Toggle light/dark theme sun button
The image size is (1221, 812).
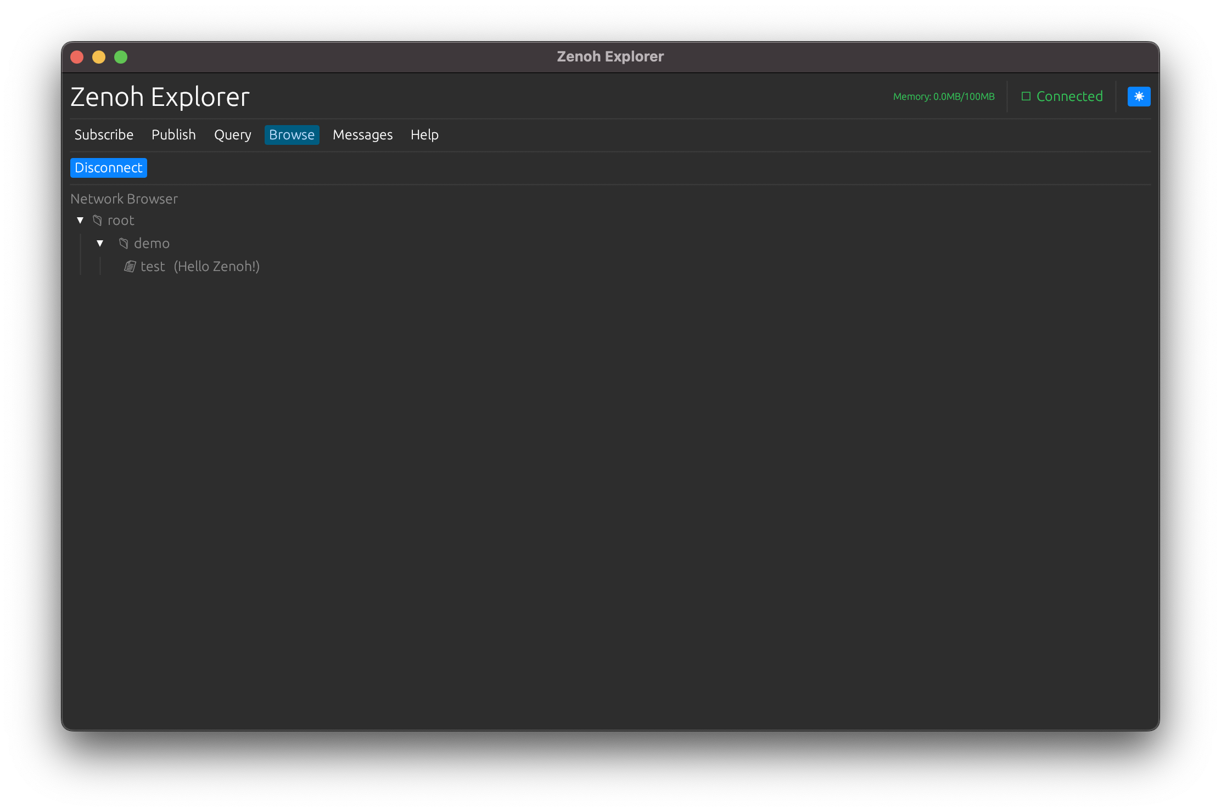click(1139, 97)
